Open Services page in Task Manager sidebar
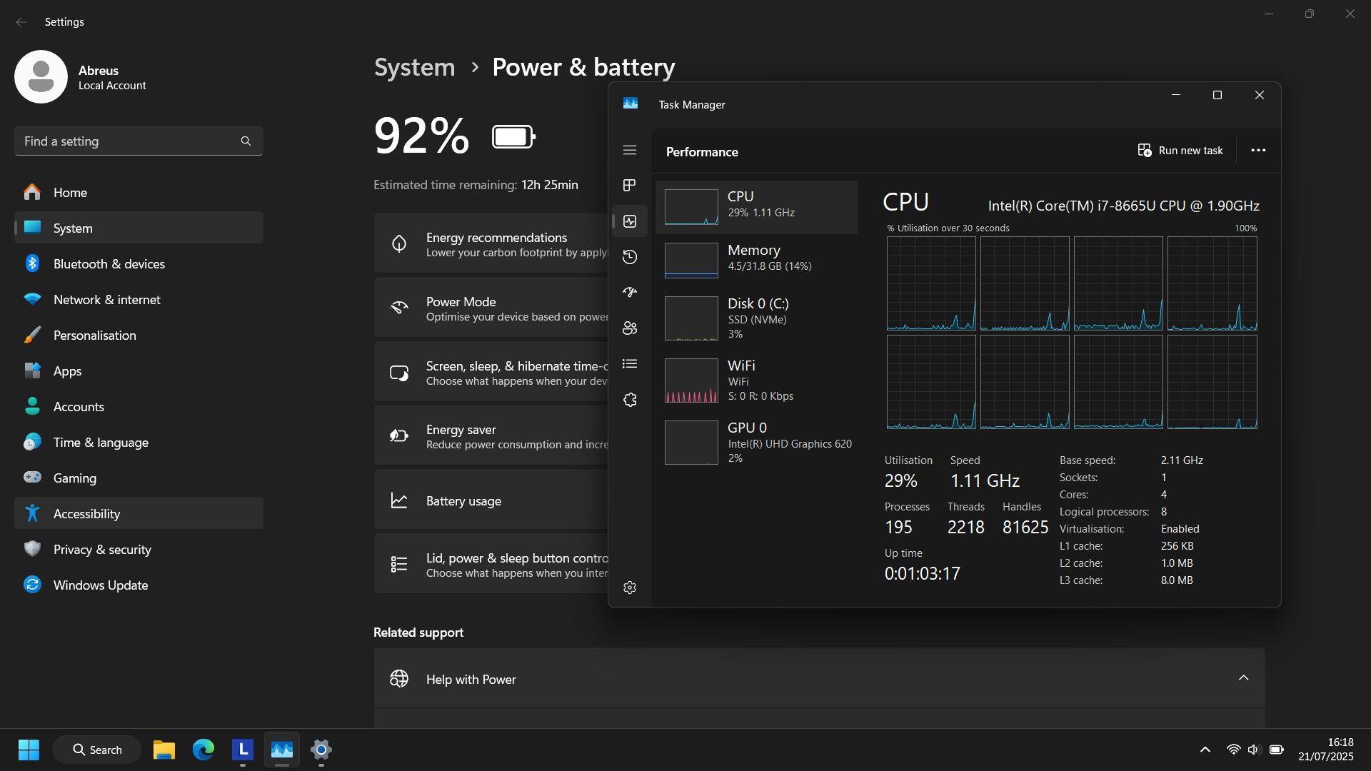The width and height of the screenshot is (1371, 771). tap(629, 400)
